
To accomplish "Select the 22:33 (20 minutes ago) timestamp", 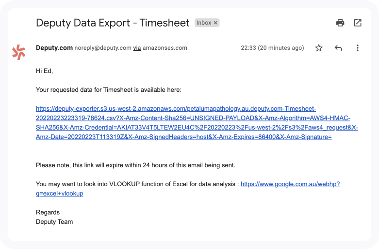I will pyautogui.click(x=272, y=48).
